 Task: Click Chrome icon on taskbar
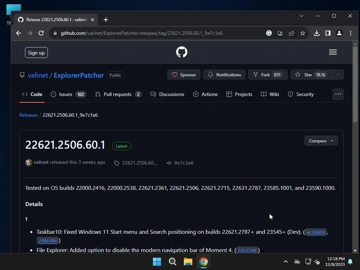pyautogui.click(x=204, y=262)
